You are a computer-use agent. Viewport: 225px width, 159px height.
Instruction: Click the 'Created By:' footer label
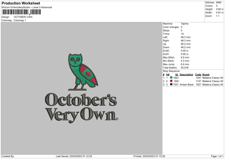click(x=8, y=156)
